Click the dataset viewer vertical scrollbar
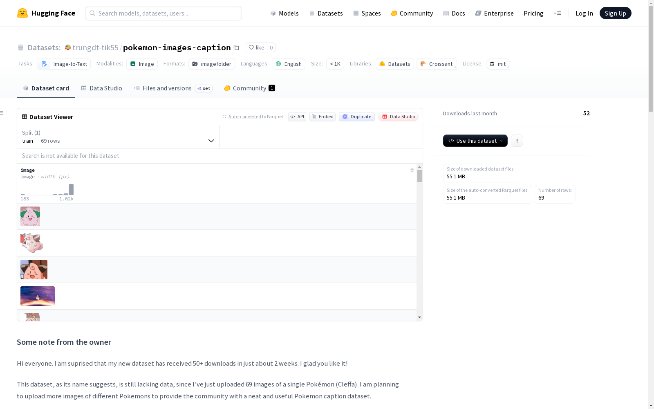 pos(419,176)
